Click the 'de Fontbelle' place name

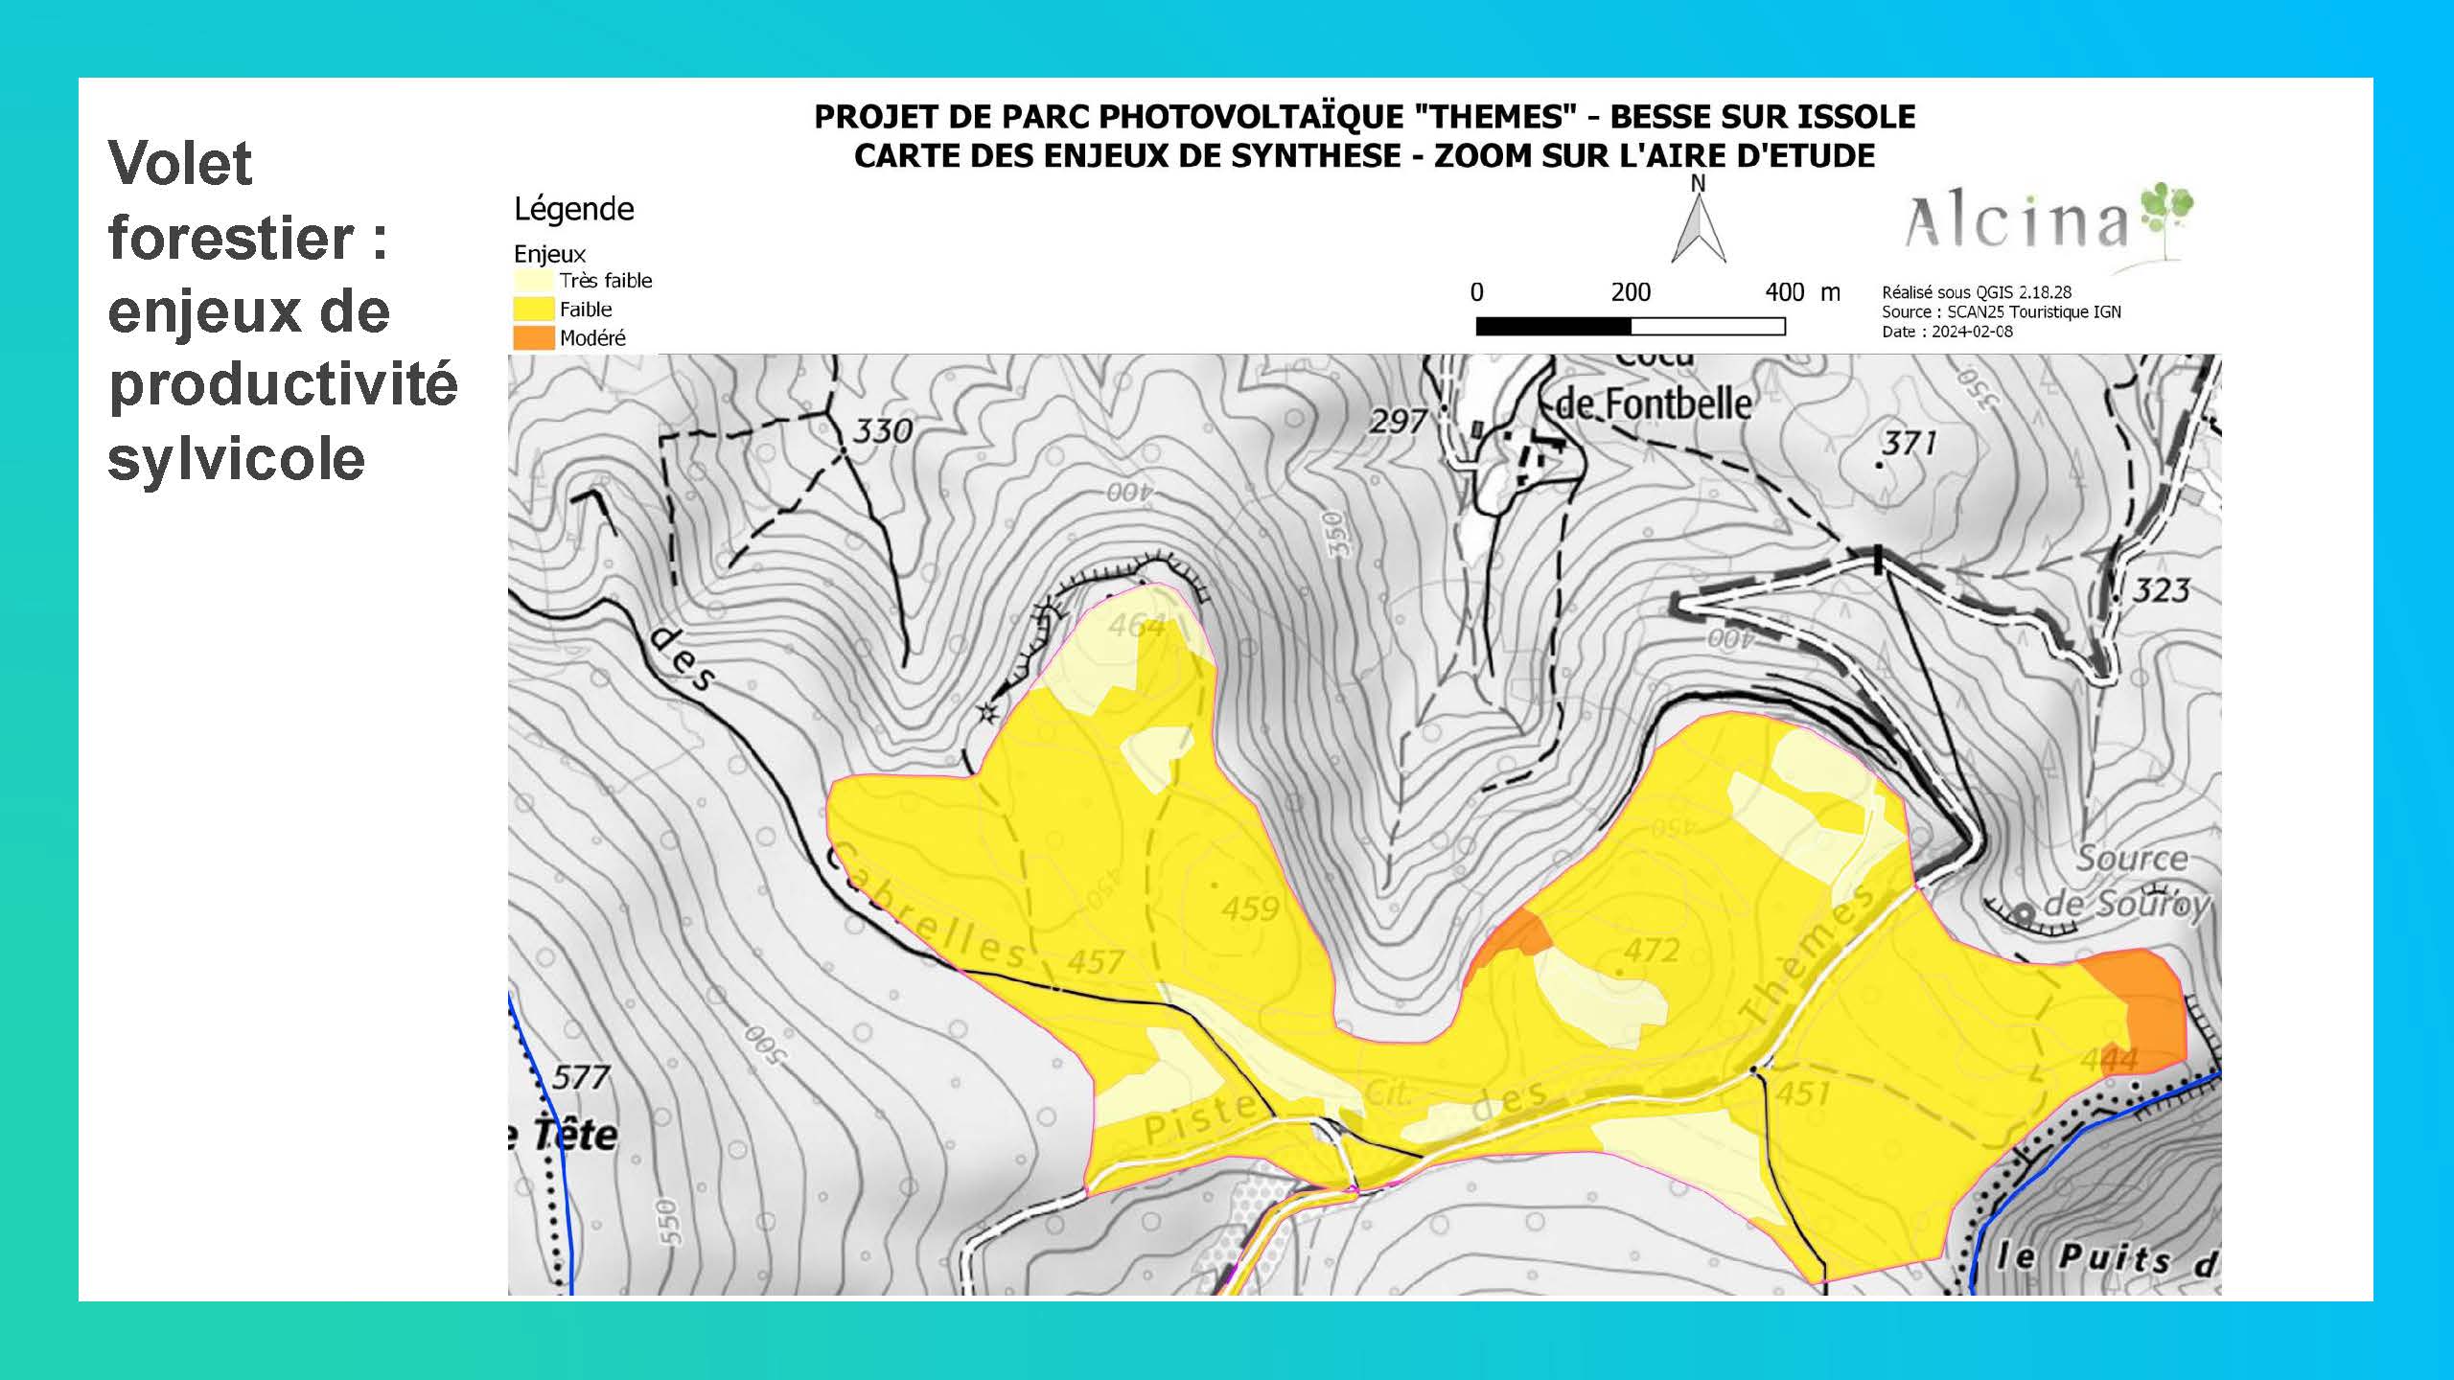1654,403
